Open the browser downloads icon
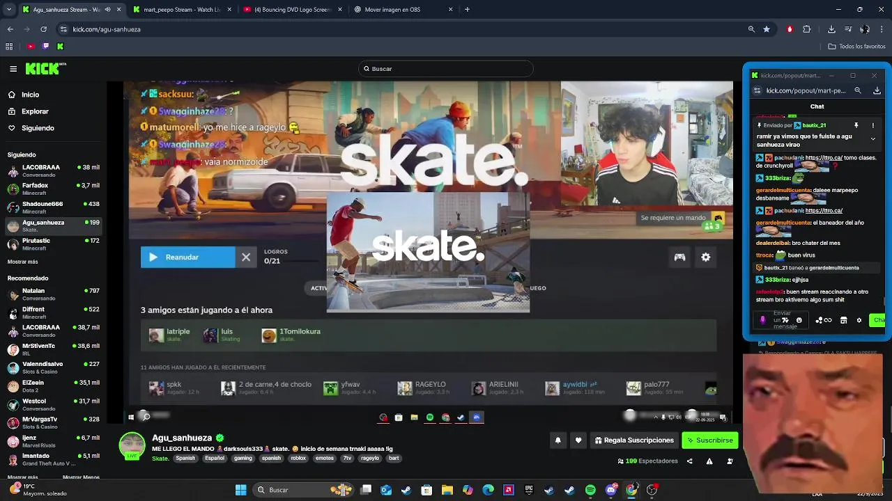Viewport: 892px width, 501px height. point(831,29)
